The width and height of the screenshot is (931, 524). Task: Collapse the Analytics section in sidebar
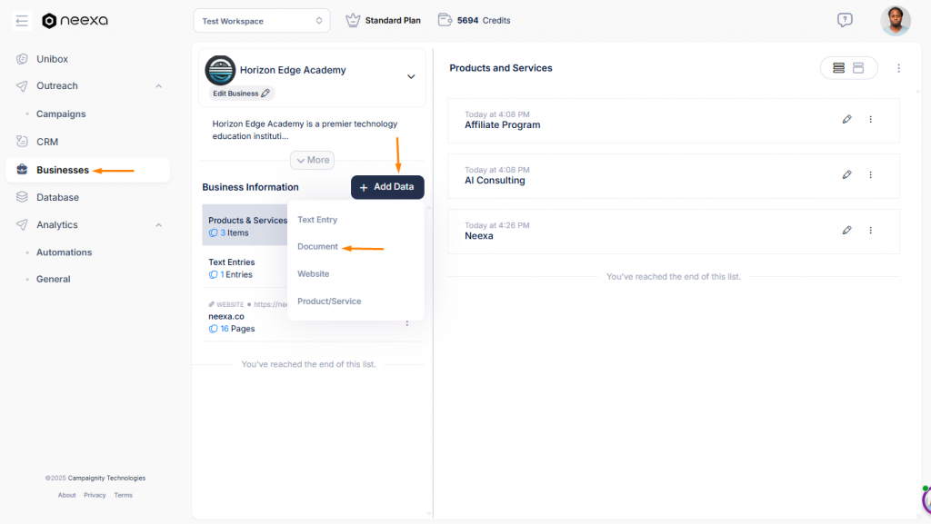click(158, 225)
